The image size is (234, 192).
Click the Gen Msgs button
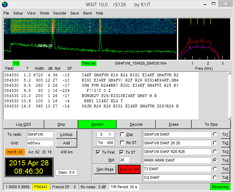[105, 169]
